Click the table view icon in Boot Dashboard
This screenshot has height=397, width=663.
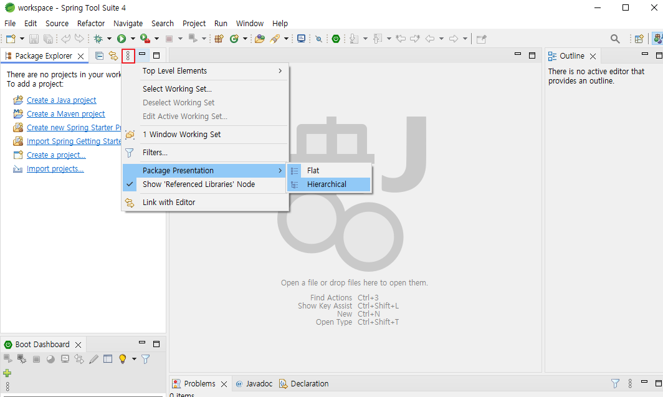[108, 359]
